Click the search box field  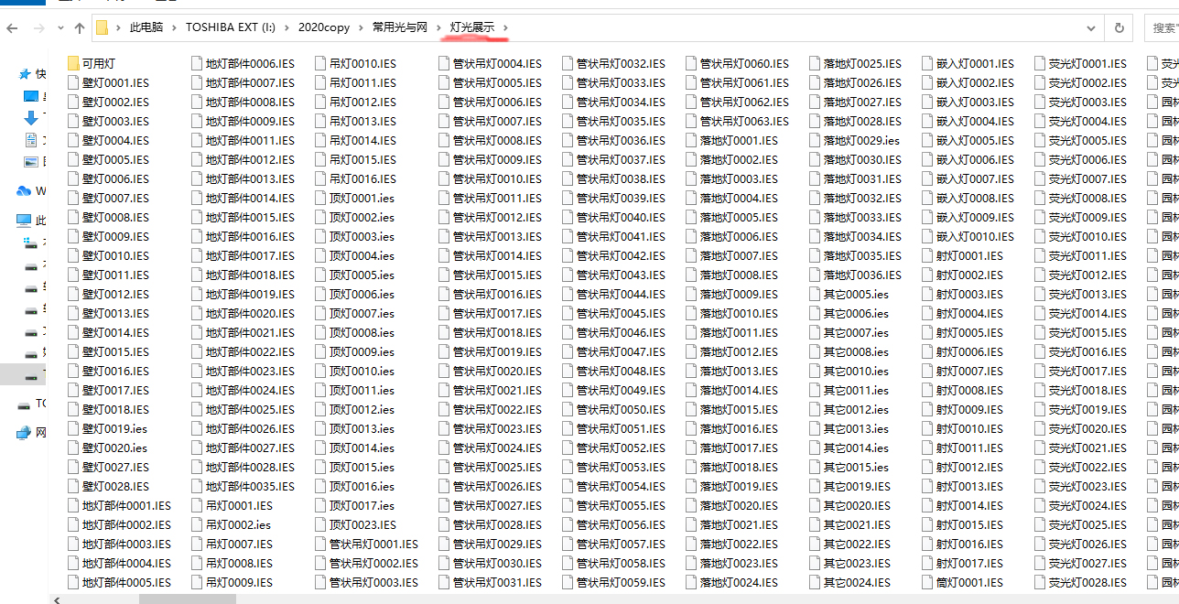point(1161,27)
